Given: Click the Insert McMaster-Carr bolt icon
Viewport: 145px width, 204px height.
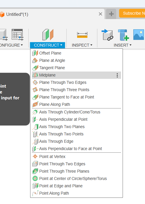Looking at the screenshot, I should (123, 35).
